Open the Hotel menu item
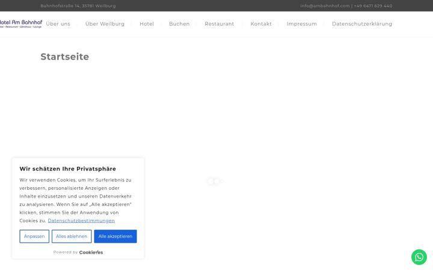This screenshot has width=433, height=271. 147,24
